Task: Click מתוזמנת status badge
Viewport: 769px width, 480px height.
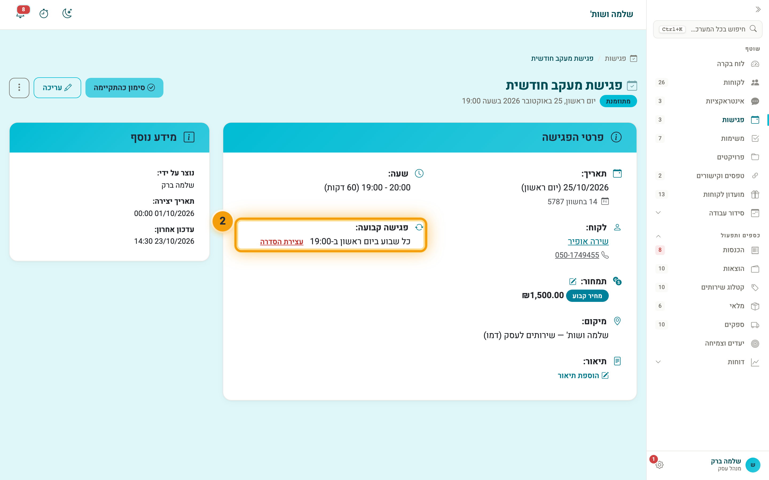Action: (x=618, y=101)
